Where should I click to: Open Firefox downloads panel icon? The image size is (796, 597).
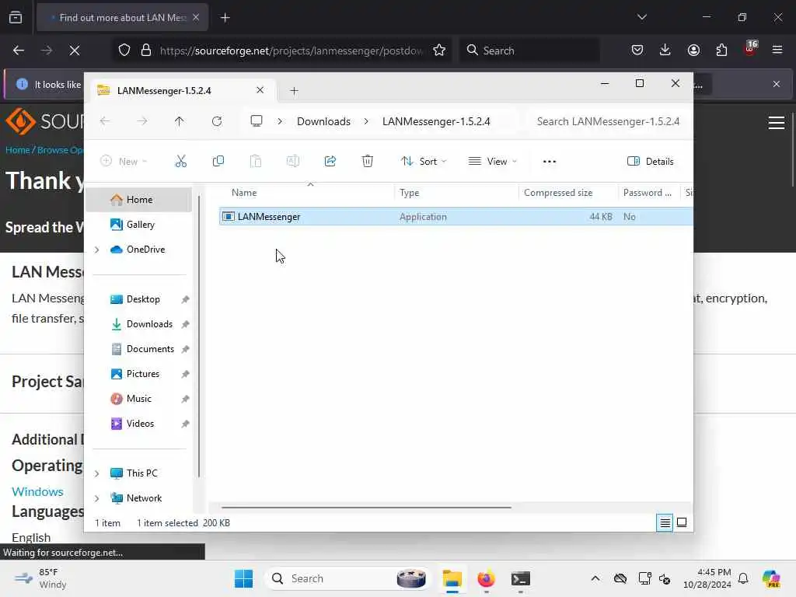[665, 50]
